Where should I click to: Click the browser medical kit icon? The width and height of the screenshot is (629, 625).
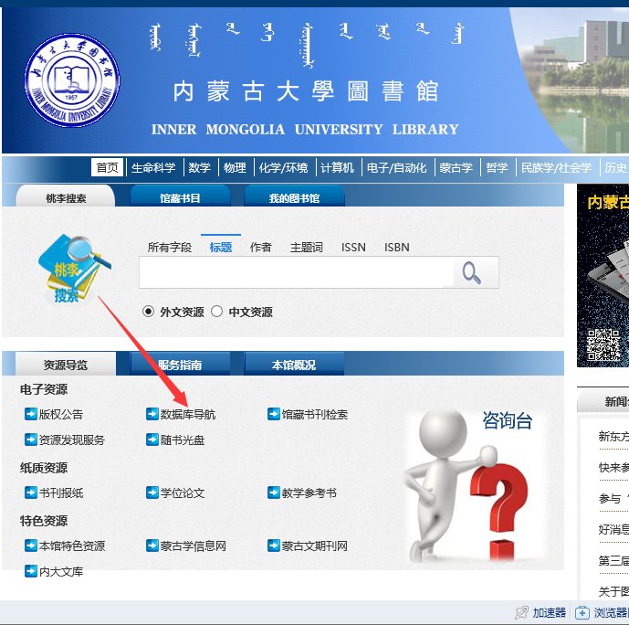pyautogui.click(x=582, y=613)
